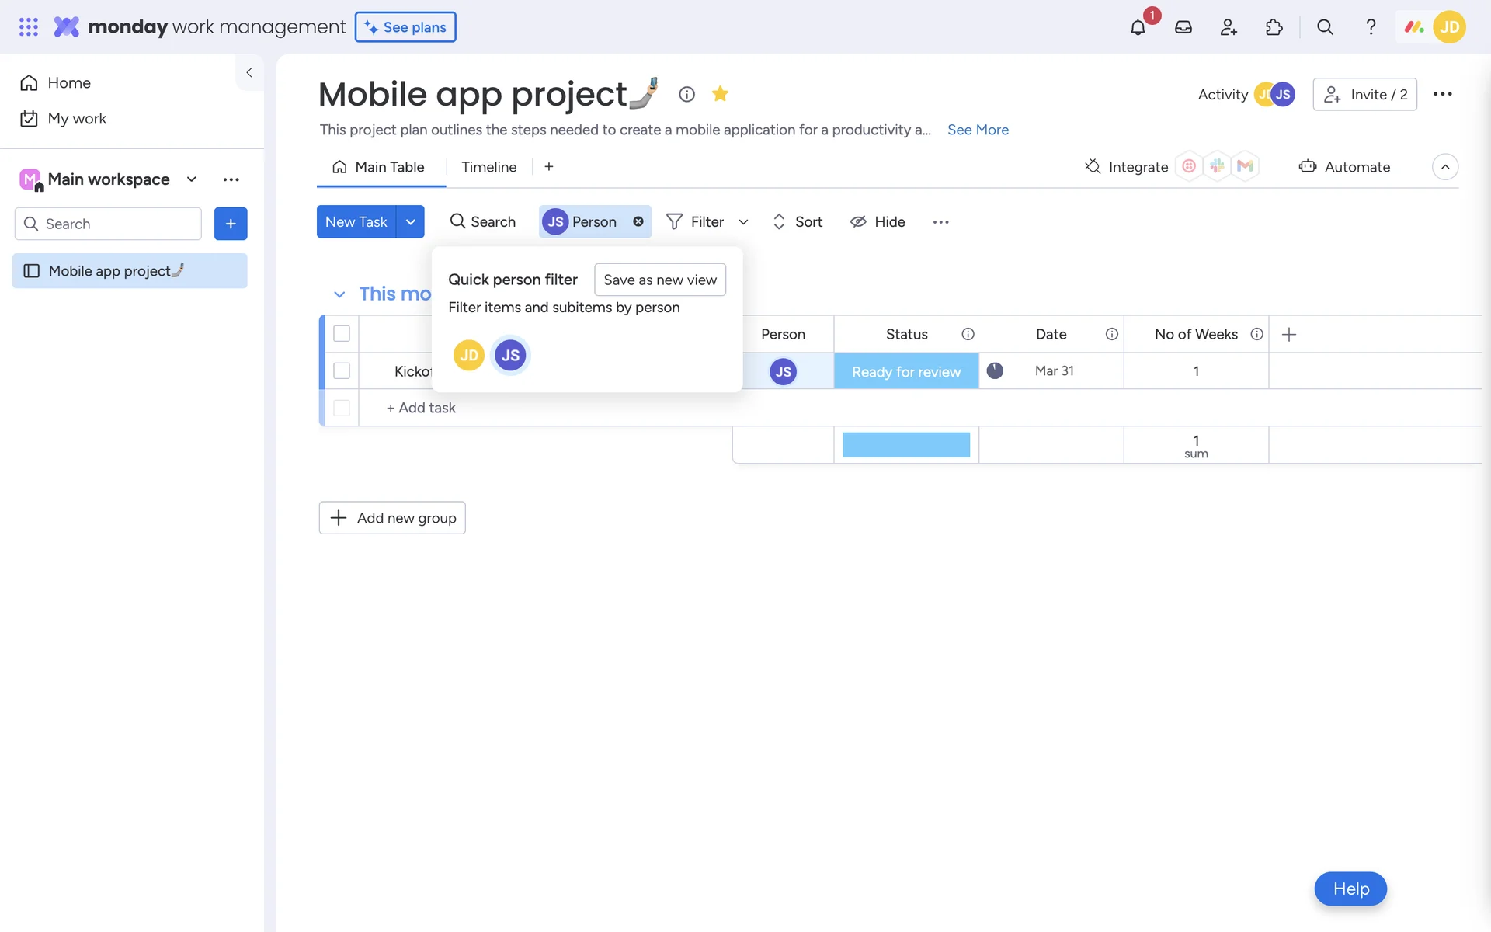Click the invite members icon in top bar
Viewport: 1491px width, 932px height.
(1229, 27)
